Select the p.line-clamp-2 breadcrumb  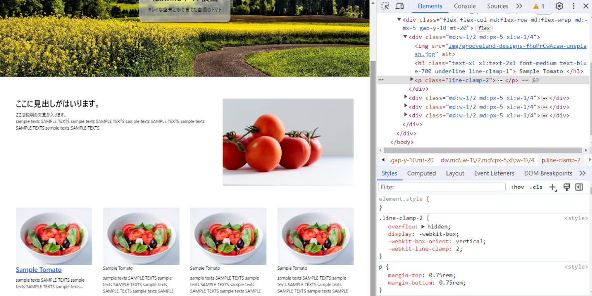[561, 160]
